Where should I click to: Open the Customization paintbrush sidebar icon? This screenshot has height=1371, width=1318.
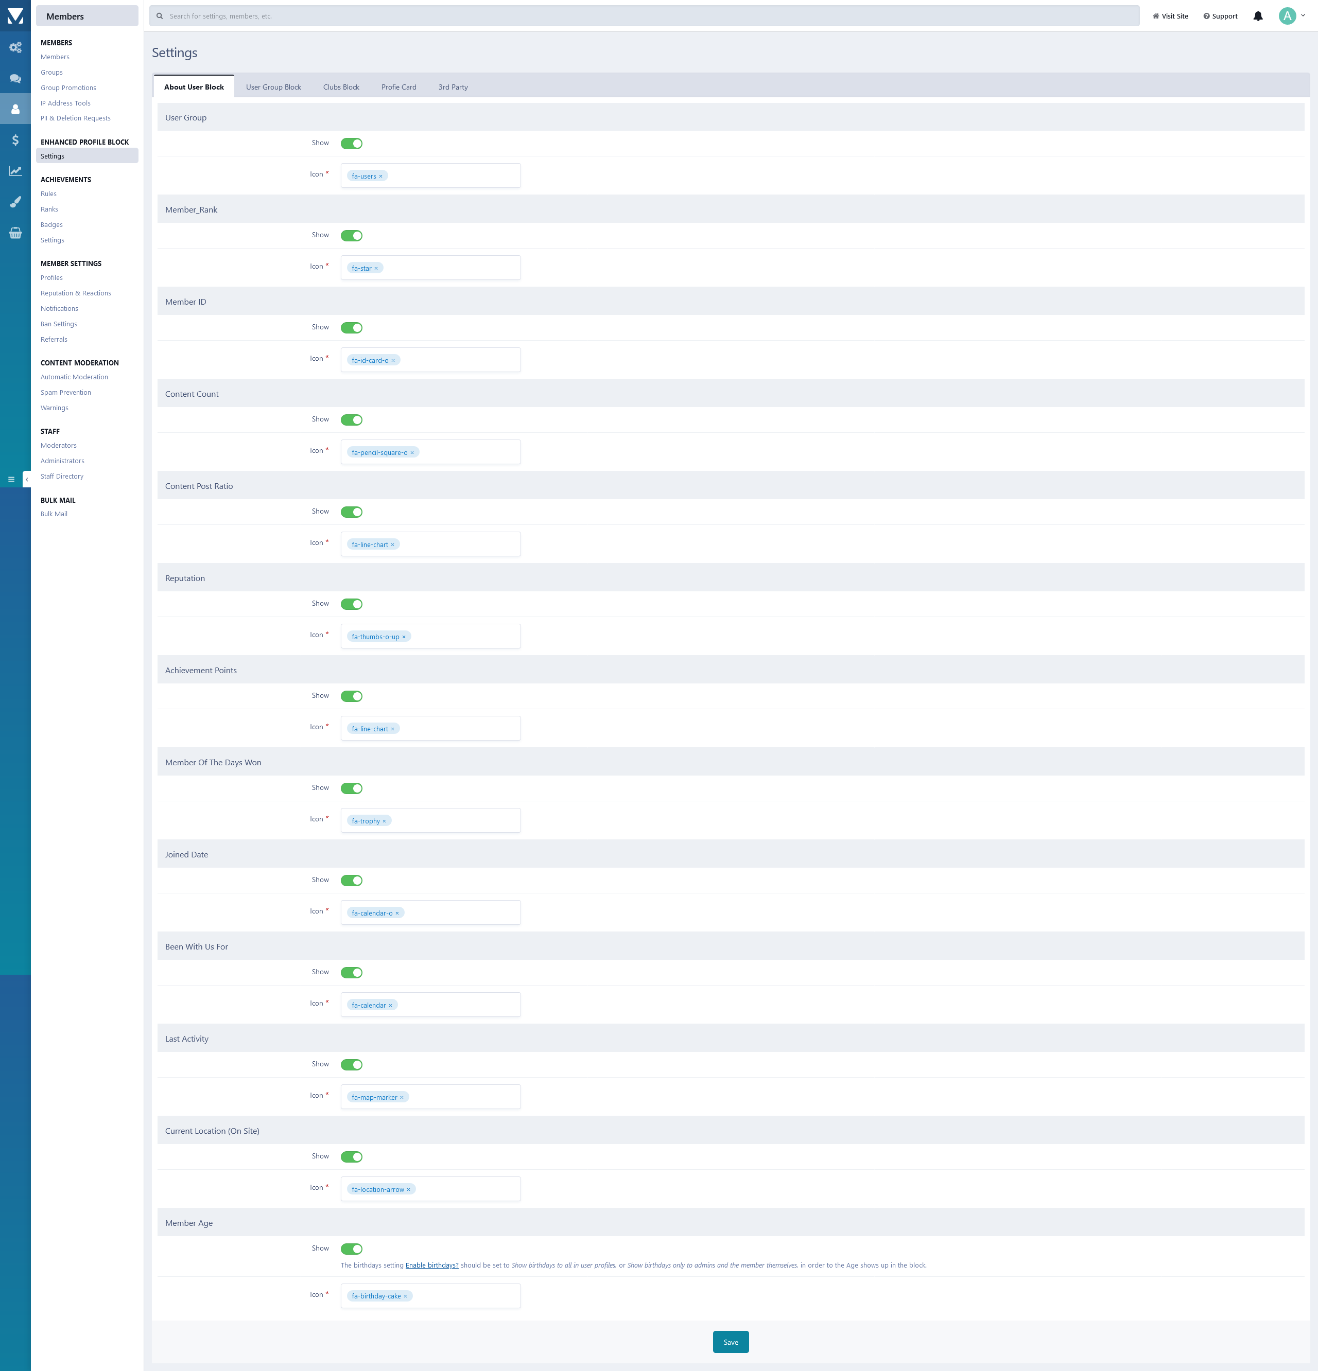coord(15,201)
